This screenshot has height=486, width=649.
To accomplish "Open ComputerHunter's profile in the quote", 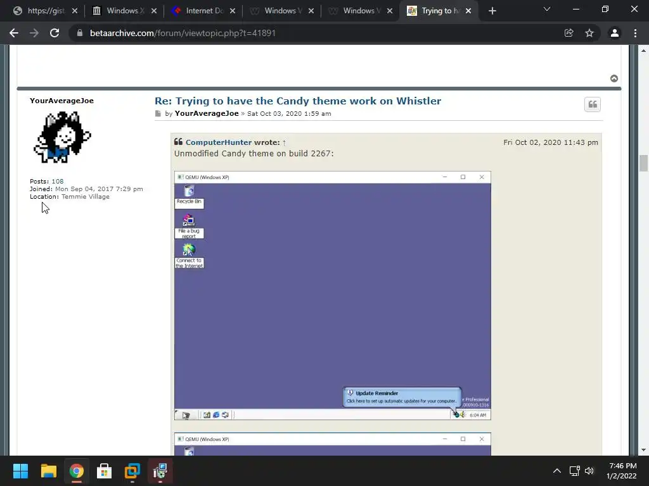I will pos(219,142).
